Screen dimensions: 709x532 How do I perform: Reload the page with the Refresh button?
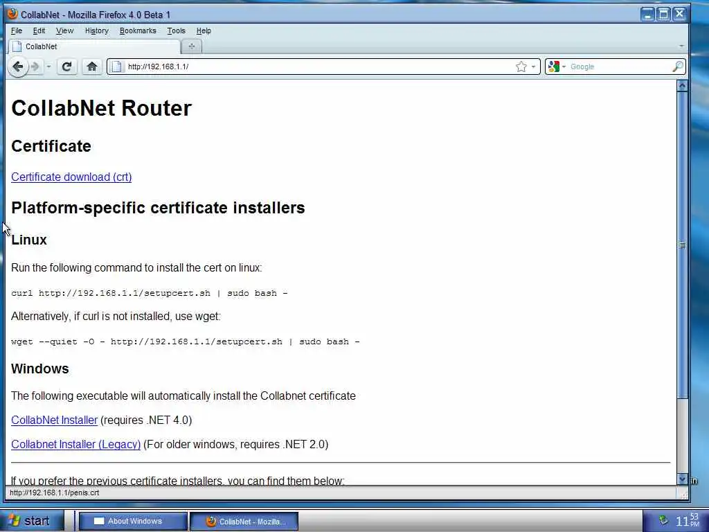coord(66,67)
